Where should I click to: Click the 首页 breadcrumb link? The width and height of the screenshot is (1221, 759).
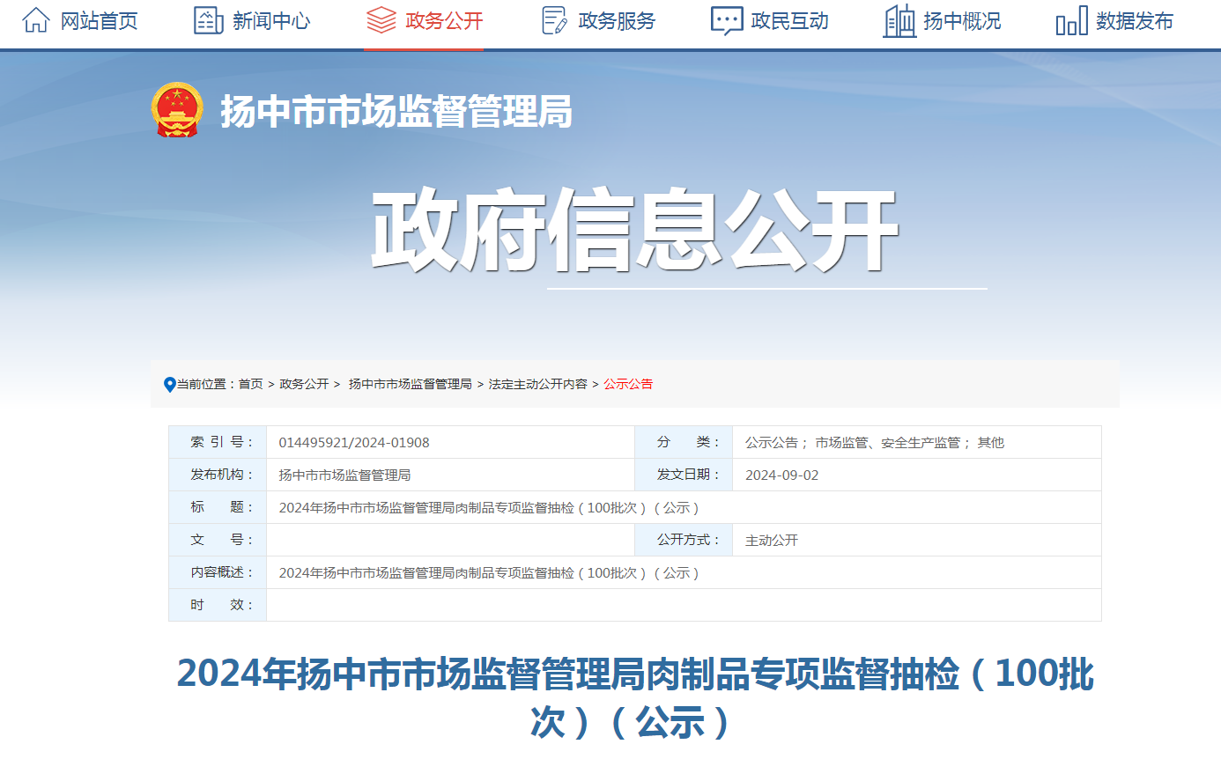pos(250,384)
